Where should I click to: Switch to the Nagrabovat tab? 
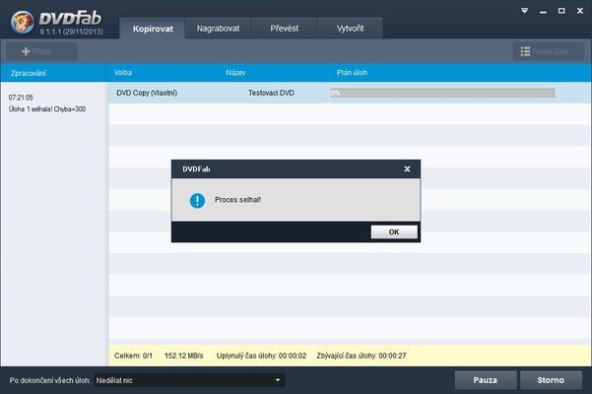point(218,29)
